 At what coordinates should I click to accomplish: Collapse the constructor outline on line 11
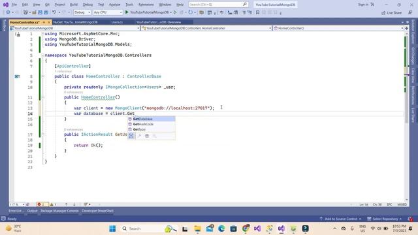tap(42, 97)
